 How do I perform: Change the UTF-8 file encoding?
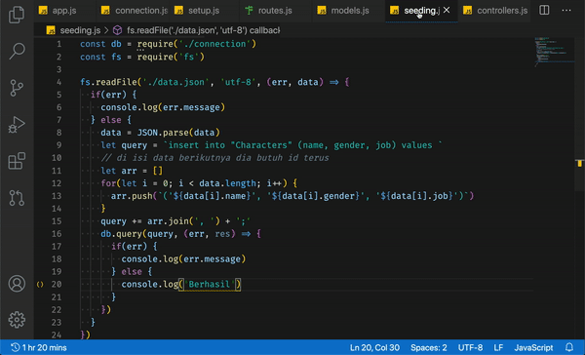pos(470,347)
